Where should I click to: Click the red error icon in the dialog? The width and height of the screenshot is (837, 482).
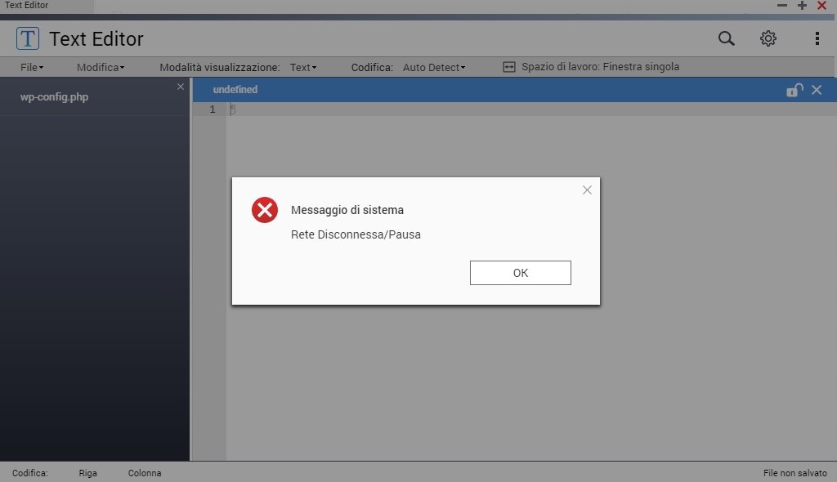(265, 210)
